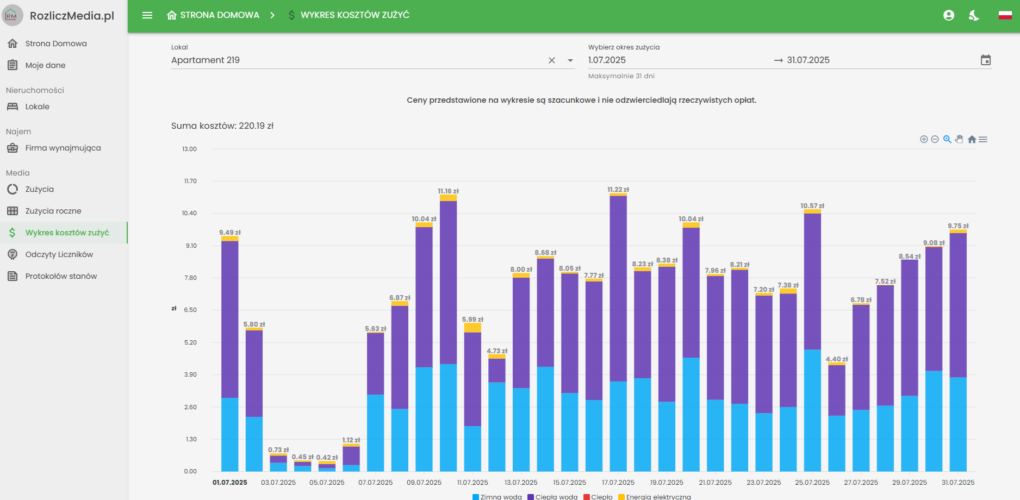This screenshot has height=500, width=1020.
Task: Open the user account profile icon
Action: point(949,15)
